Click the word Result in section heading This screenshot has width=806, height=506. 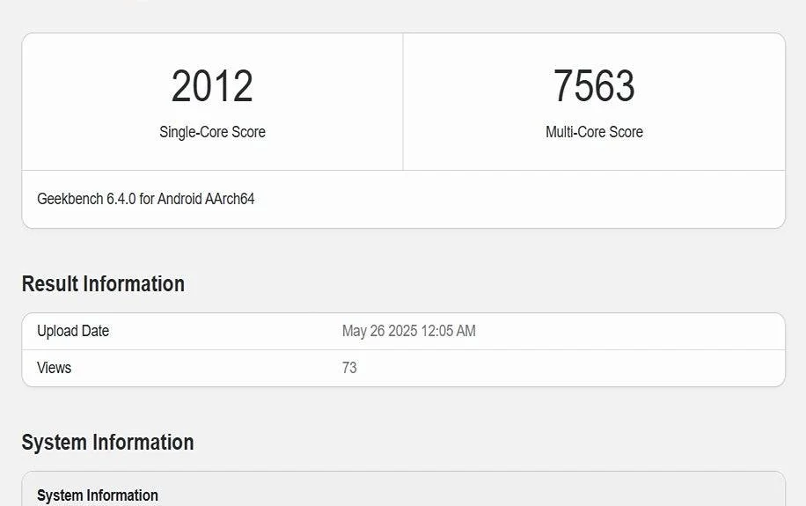click(48, 284)
